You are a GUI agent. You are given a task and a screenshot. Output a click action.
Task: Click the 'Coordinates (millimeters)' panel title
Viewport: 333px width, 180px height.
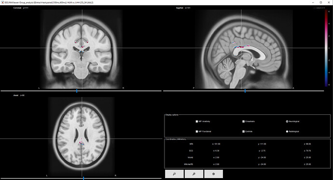[176, 139]
